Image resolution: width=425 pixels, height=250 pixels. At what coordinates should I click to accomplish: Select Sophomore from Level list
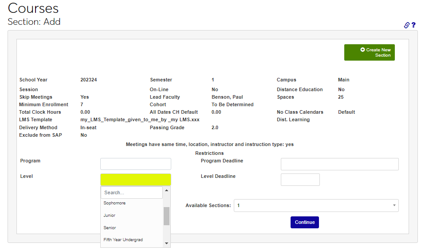114,203
